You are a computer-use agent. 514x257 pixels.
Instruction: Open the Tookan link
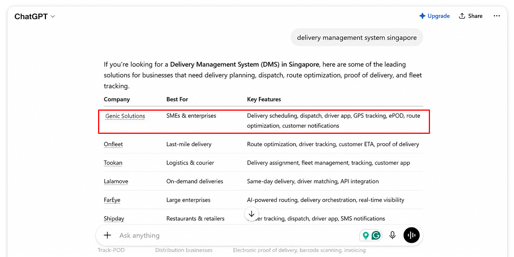coord(113,163)
